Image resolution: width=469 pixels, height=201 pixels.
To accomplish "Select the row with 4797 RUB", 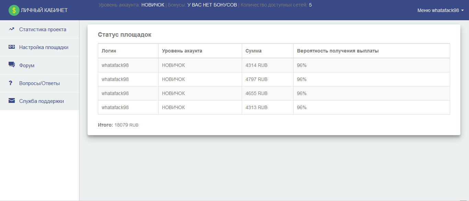I will click(274, 79).
